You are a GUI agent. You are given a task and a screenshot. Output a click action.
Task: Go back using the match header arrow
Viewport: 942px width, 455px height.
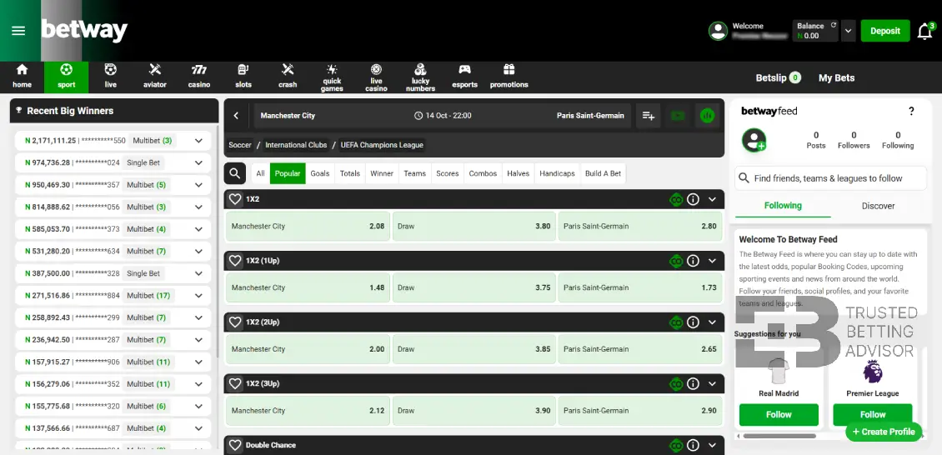tap(236, 115)
